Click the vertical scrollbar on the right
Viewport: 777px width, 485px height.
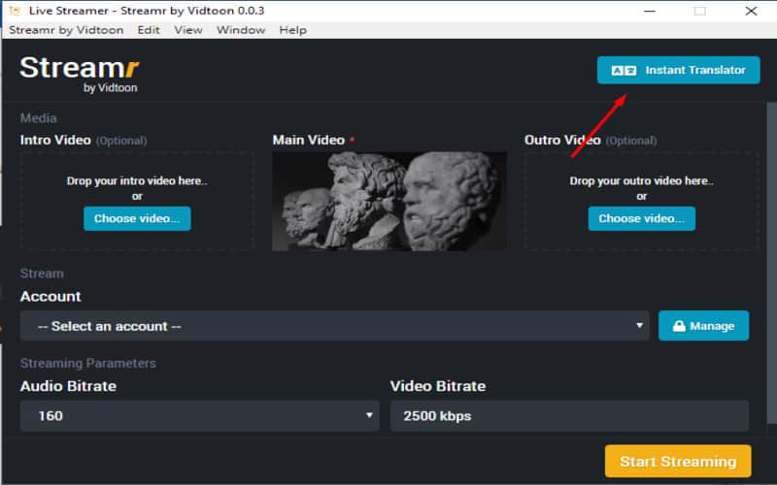(x=771, y=262)
